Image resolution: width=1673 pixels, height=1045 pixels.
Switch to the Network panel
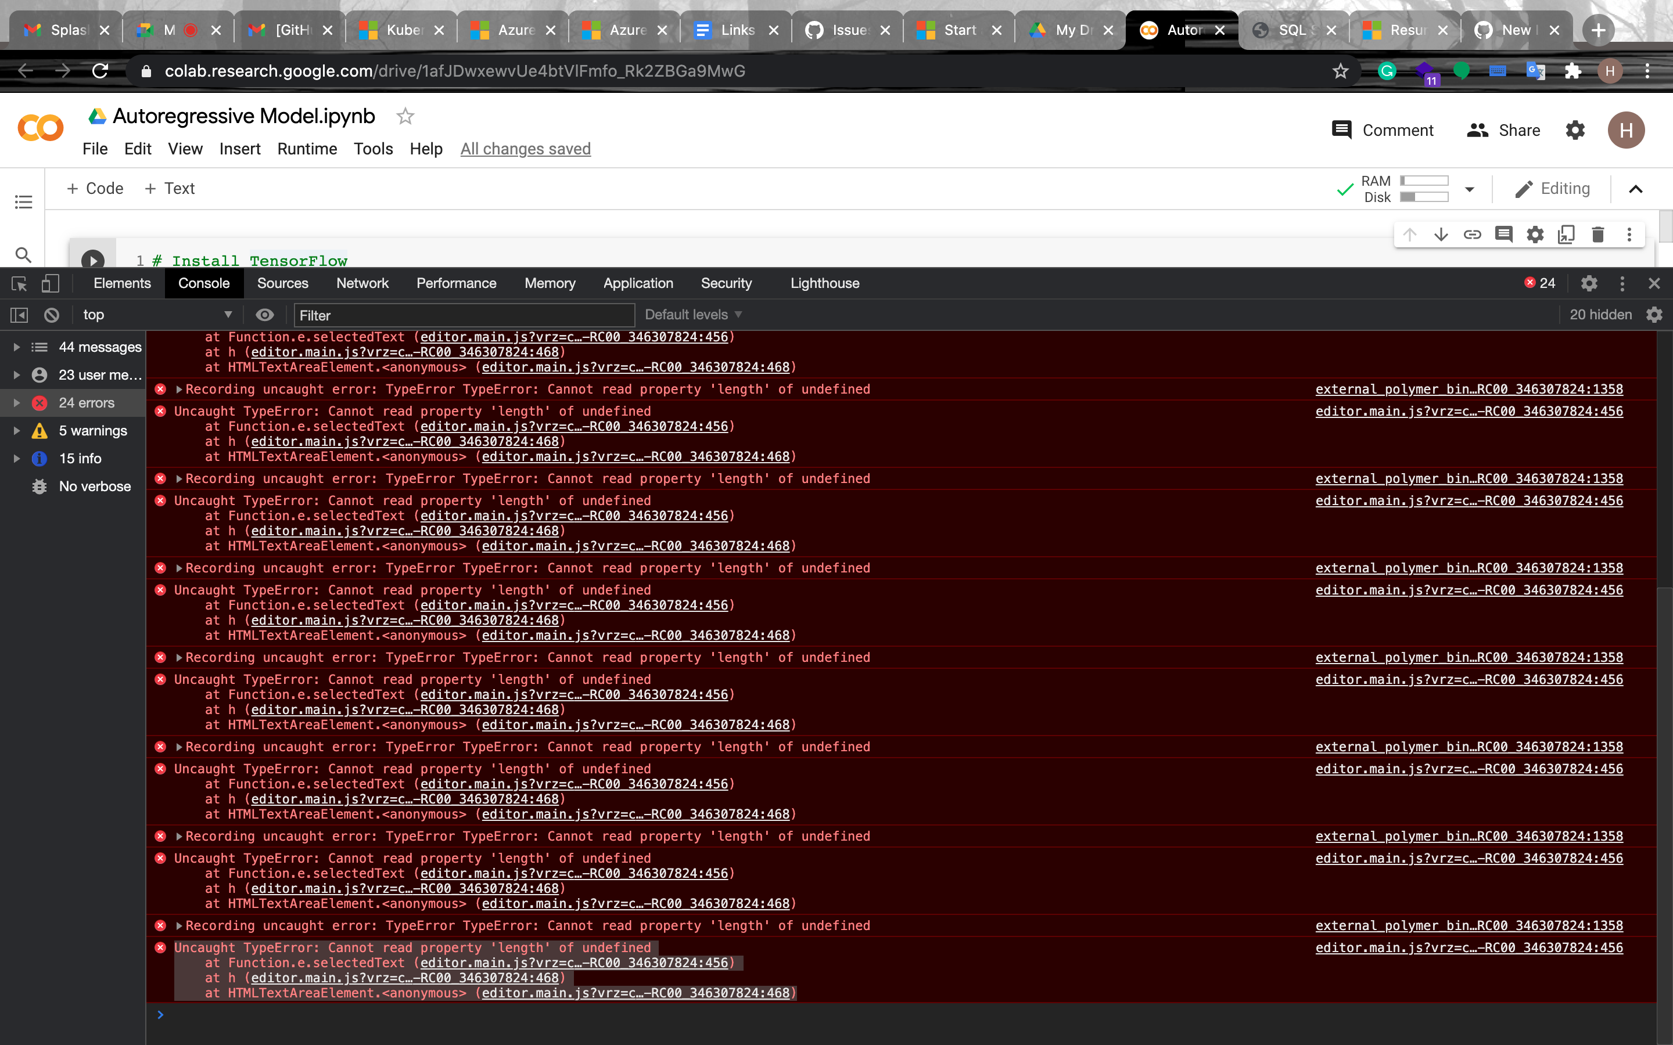tap(362, 283)
